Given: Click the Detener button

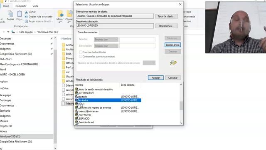Looking at the screenshot, I should click(x=172, y=52).
